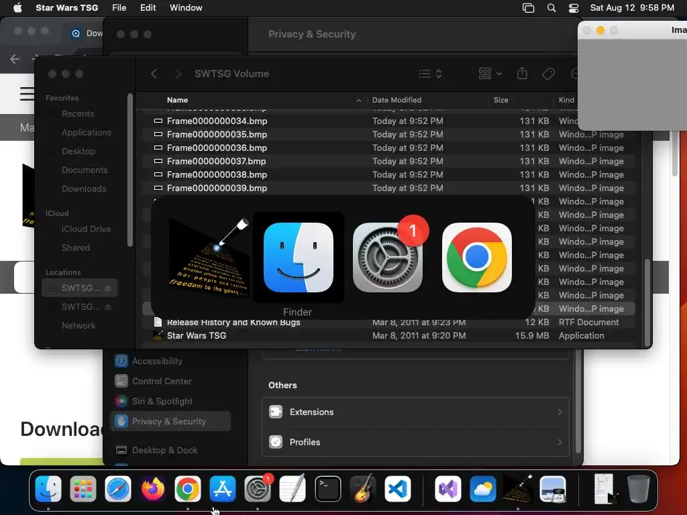Click Documents in Finder sidebar
This screenshot has height=515, width=687.
(85, 170)
